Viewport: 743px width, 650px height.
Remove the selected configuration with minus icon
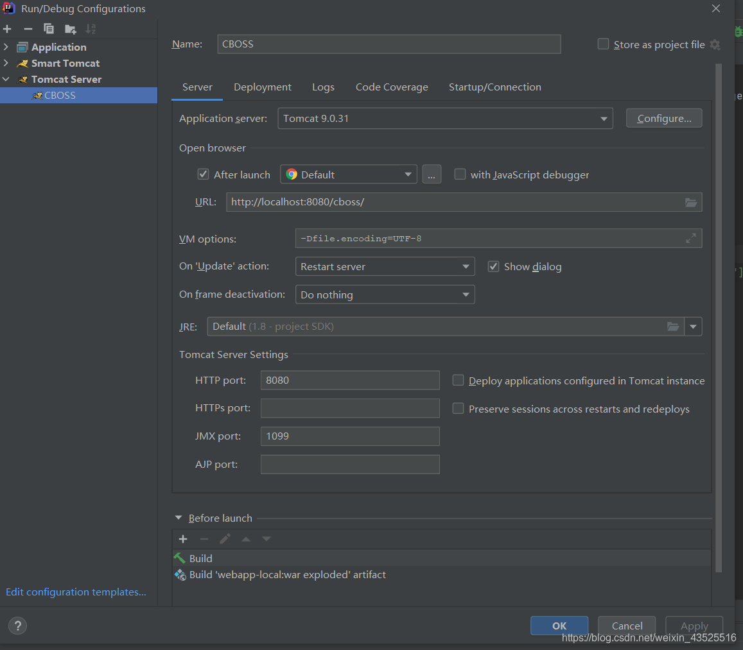click(28, 29)
